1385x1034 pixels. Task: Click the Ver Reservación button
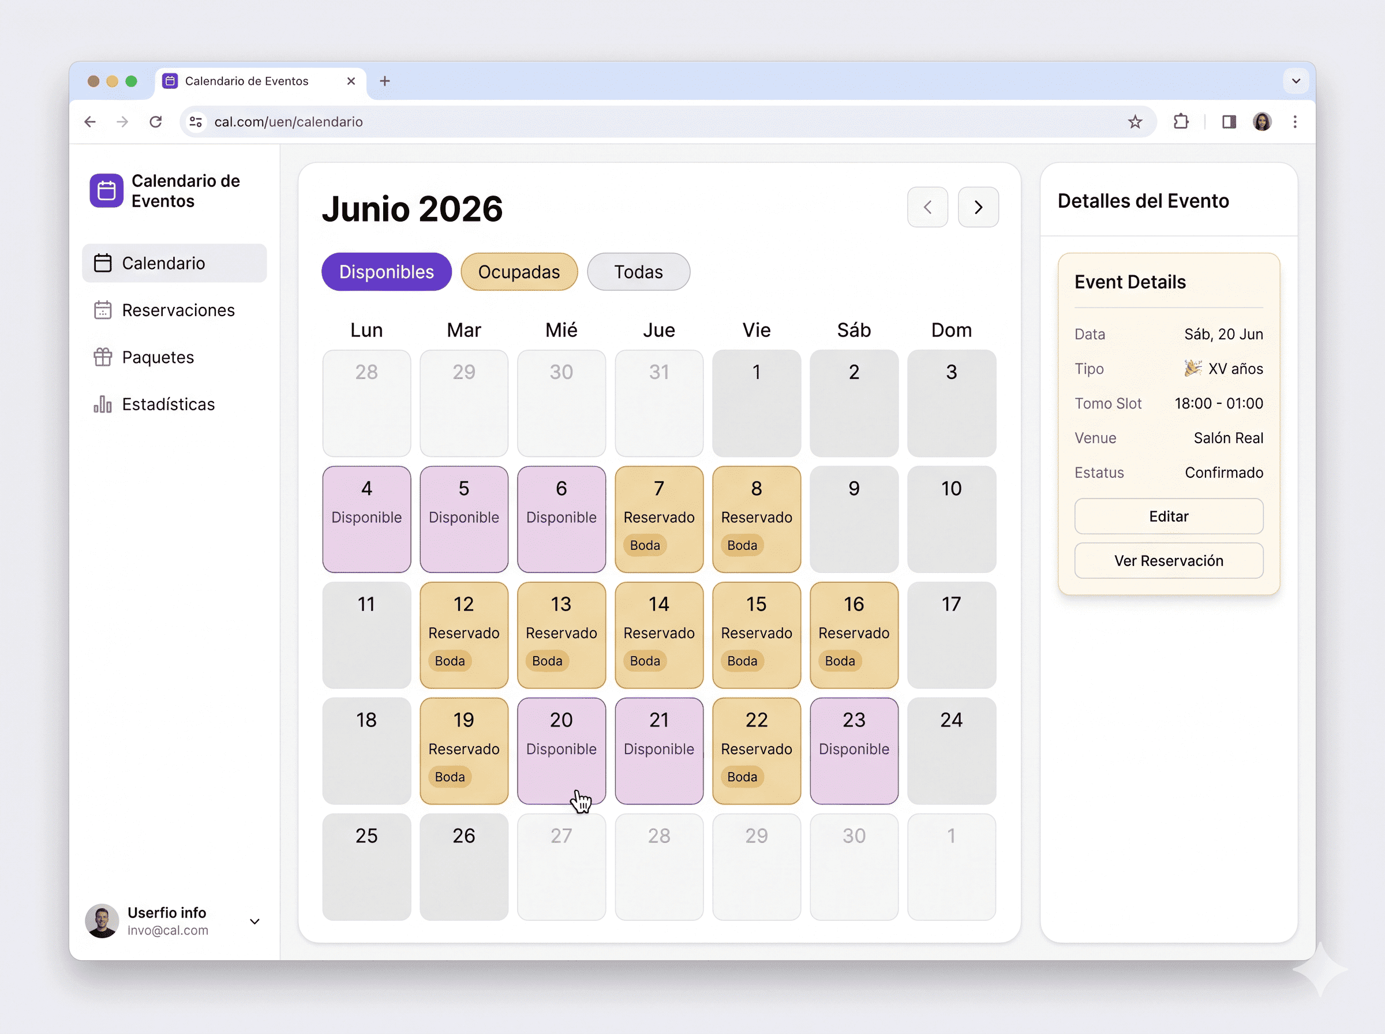pyautogui.click(x=1169, y=561)
